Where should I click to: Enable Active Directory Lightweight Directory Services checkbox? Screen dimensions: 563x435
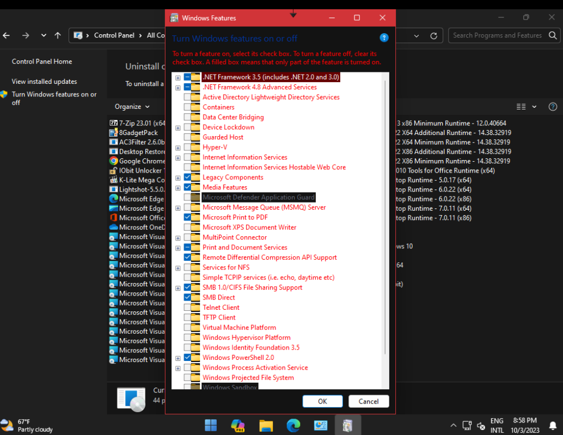[187, 97]
